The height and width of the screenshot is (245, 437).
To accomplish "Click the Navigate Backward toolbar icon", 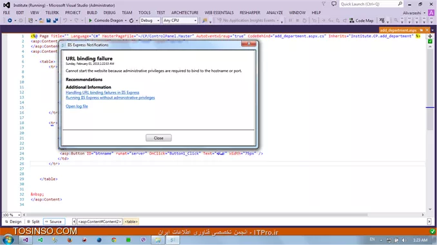I will [10, 21].
